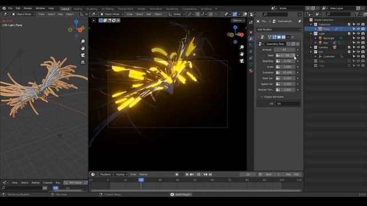Screen dimensions: 367x206
Task: Click the zoom magnifier icon in the center viewport
Action: [242, 47]
